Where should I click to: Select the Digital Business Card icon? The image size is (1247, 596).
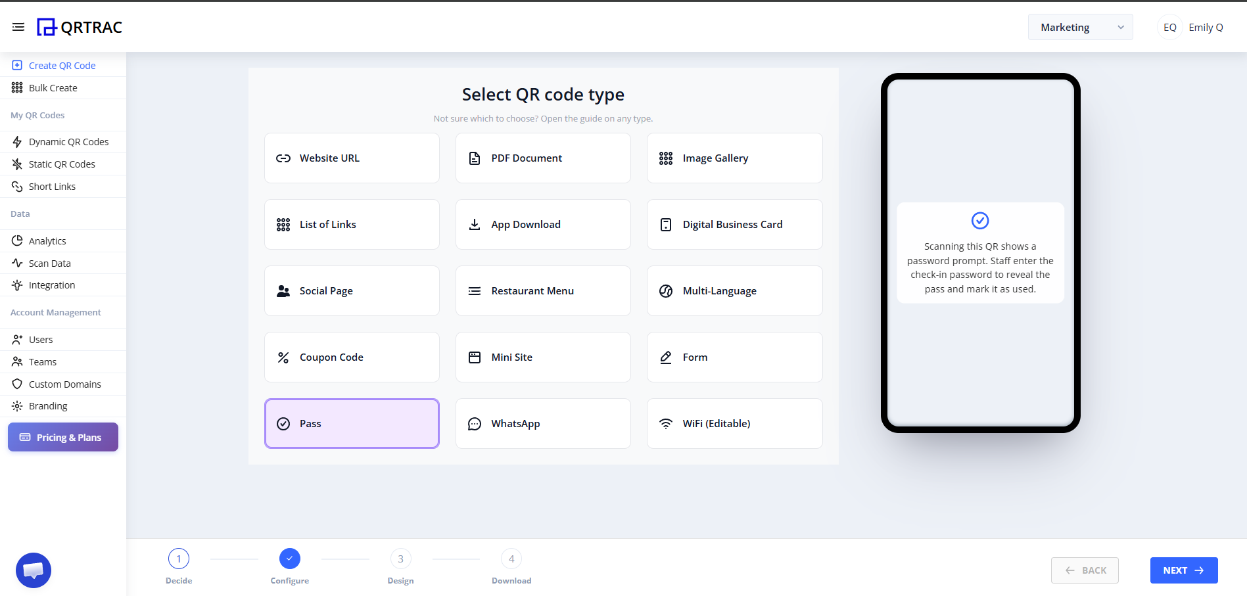666,225
